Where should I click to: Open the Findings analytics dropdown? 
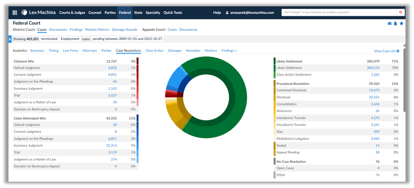pyautogui.click(x=229, y=51)
